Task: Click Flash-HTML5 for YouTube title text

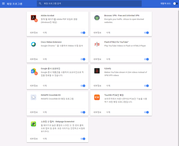Action: (x=116, y=42)
